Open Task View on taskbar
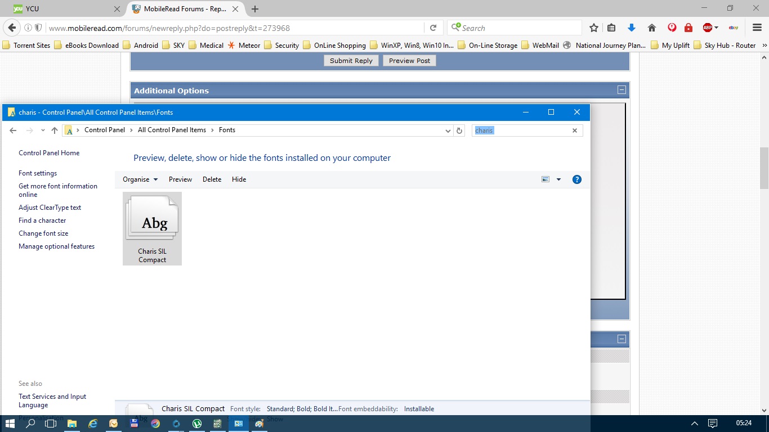 point(51,423)
